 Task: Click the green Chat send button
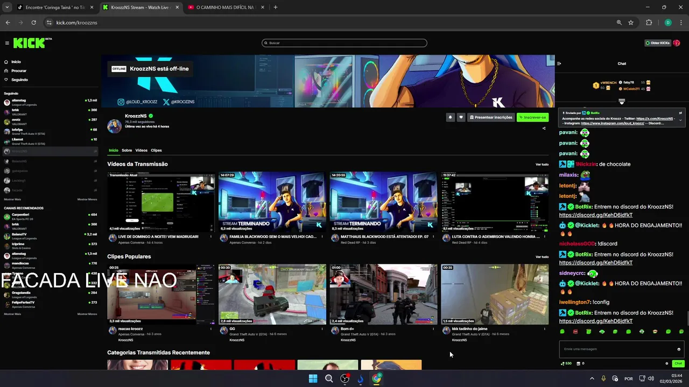[678, 363]
